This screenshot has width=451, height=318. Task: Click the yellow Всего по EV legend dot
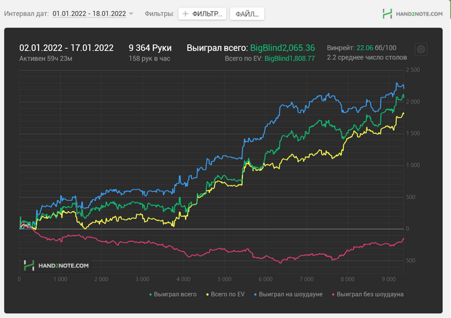coord(207,294)
